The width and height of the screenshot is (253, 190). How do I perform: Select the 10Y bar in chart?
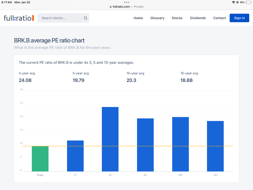point(180,144)
